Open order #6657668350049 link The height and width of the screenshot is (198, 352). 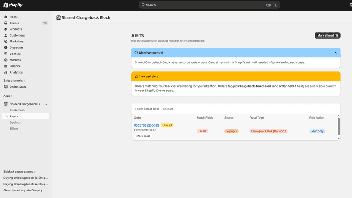(146, 125)
